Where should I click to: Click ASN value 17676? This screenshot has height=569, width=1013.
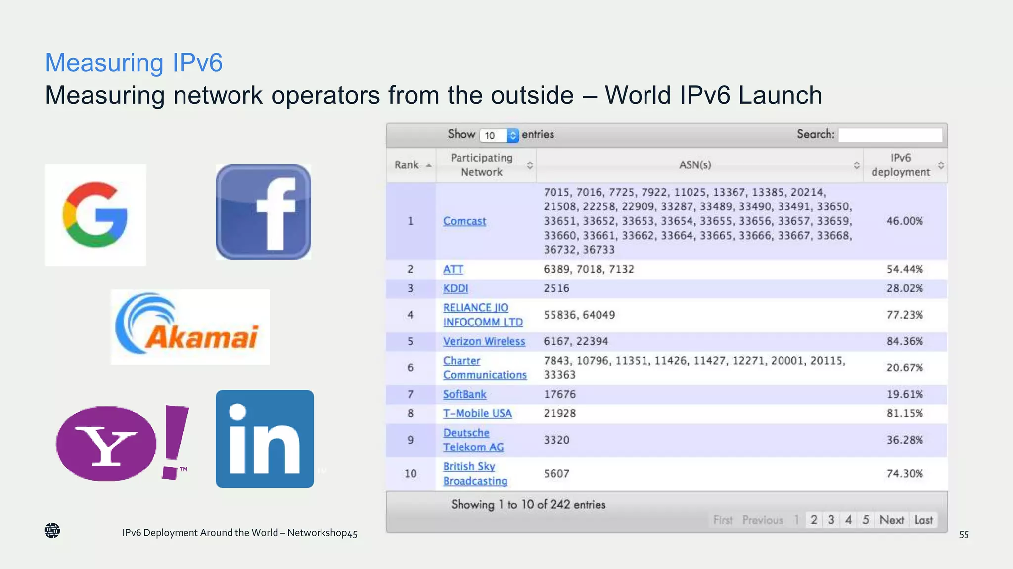pyautogui.click(x=559, y=394)
